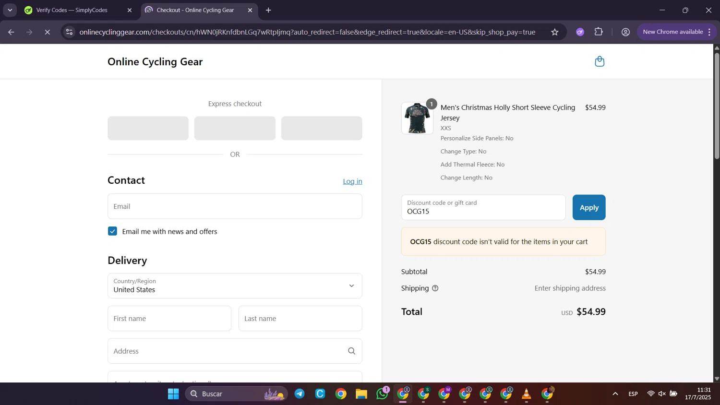This screenshot has width=720, height=405.
Task: Open the Chrome profile avatar icon
Action: pyautogui.click(x=625, y=32)
